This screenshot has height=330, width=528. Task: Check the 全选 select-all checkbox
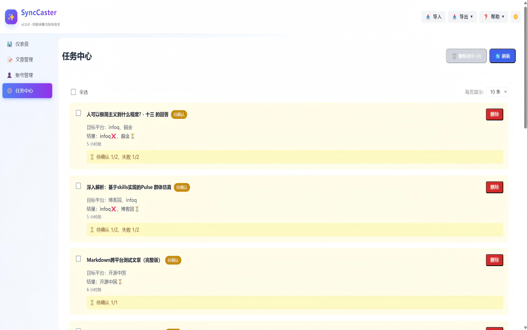[x=73, y=92]
